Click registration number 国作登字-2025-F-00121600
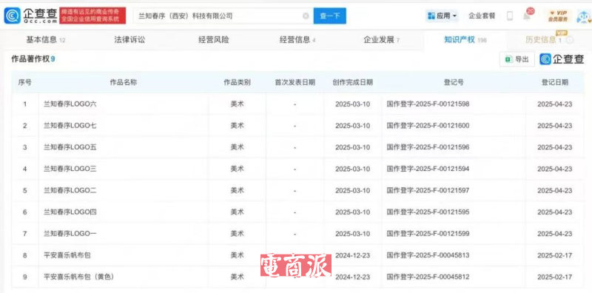This screenshot has width=592, height=293. [428, 126]
